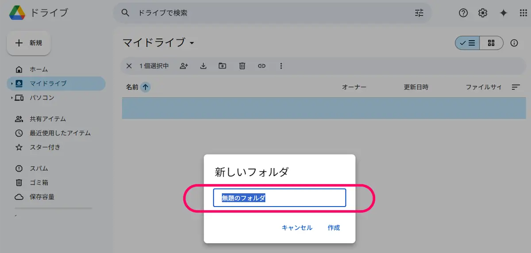
Task: Show details info icon
Action: coord(514,43)
